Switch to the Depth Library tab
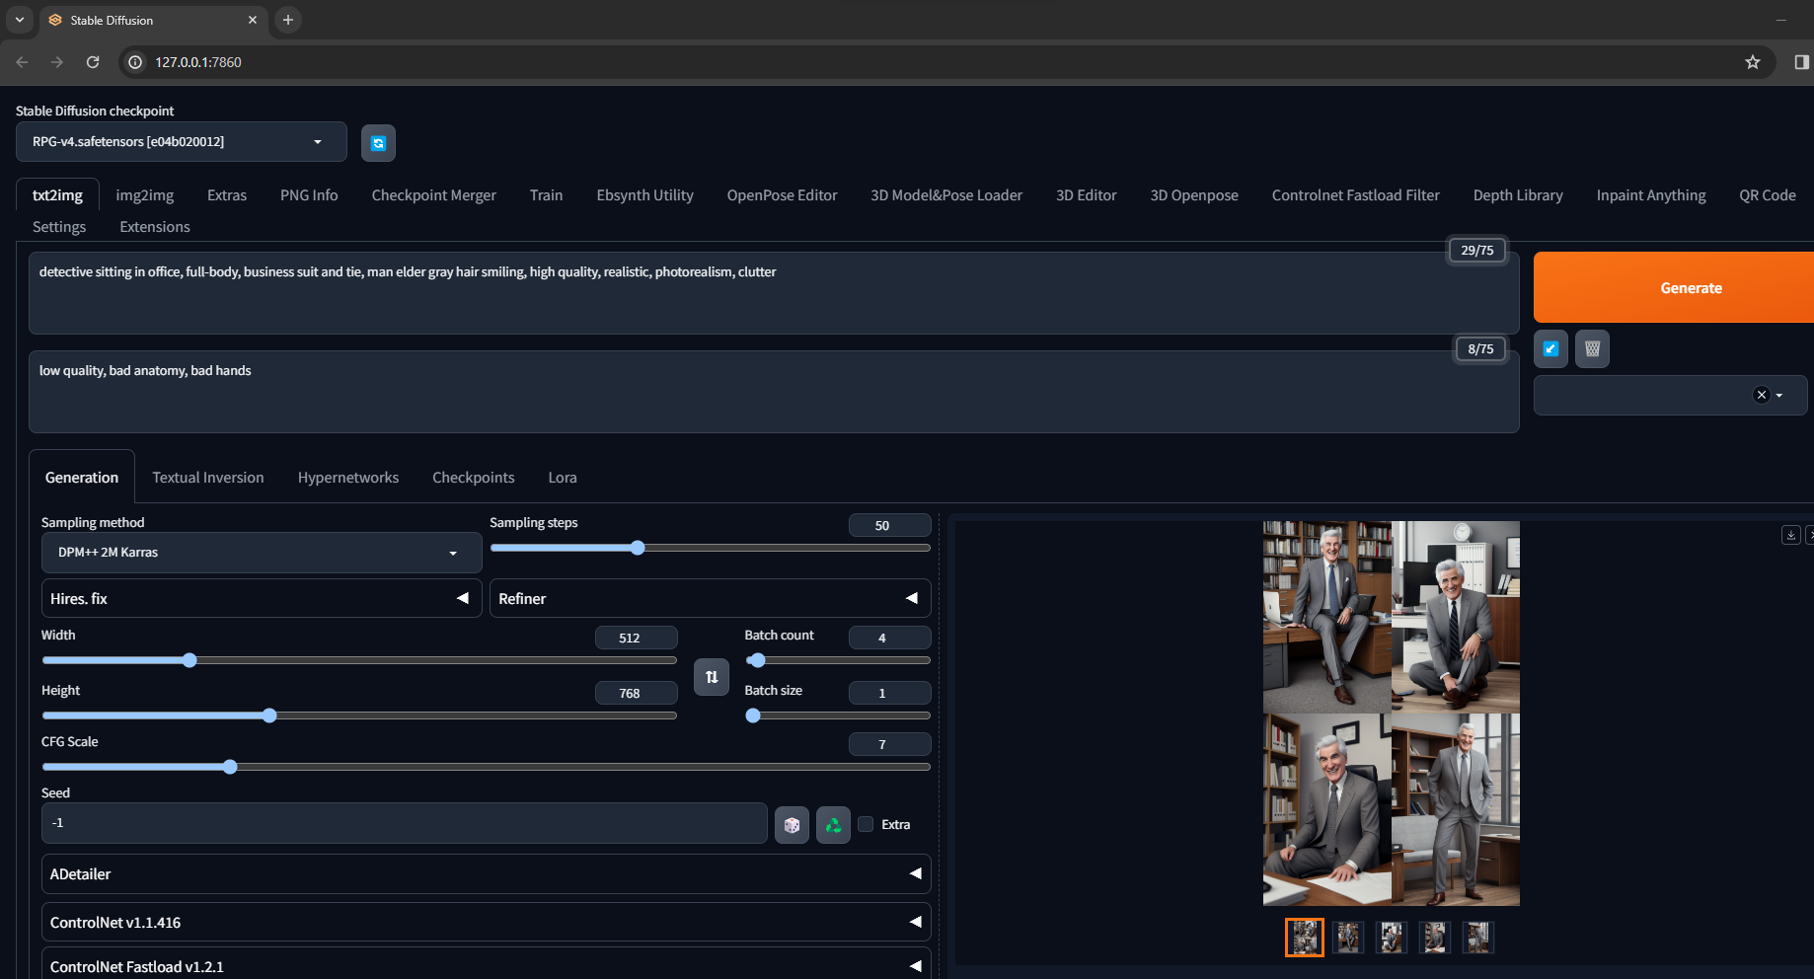Screen dimensions: 1814x979 point(1518,195)
